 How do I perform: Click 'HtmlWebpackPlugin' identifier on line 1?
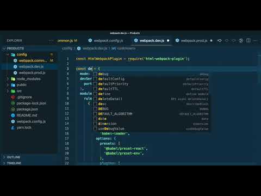pos(105,59)
